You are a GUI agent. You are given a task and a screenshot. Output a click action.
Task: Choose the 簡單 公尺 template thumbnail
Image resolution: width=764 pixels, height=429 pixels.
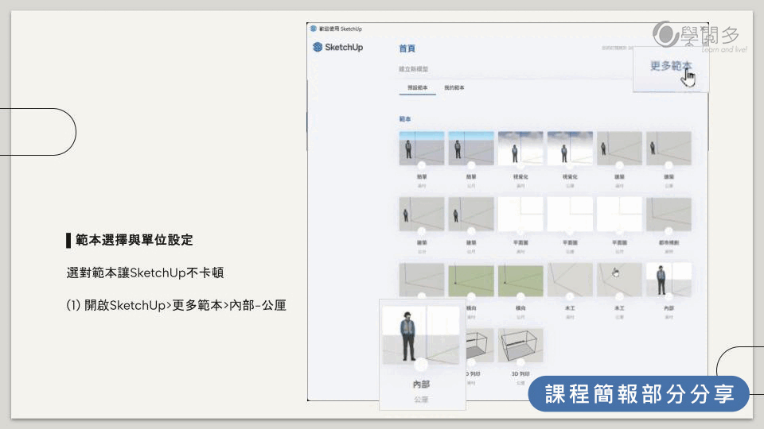point(471,149)
